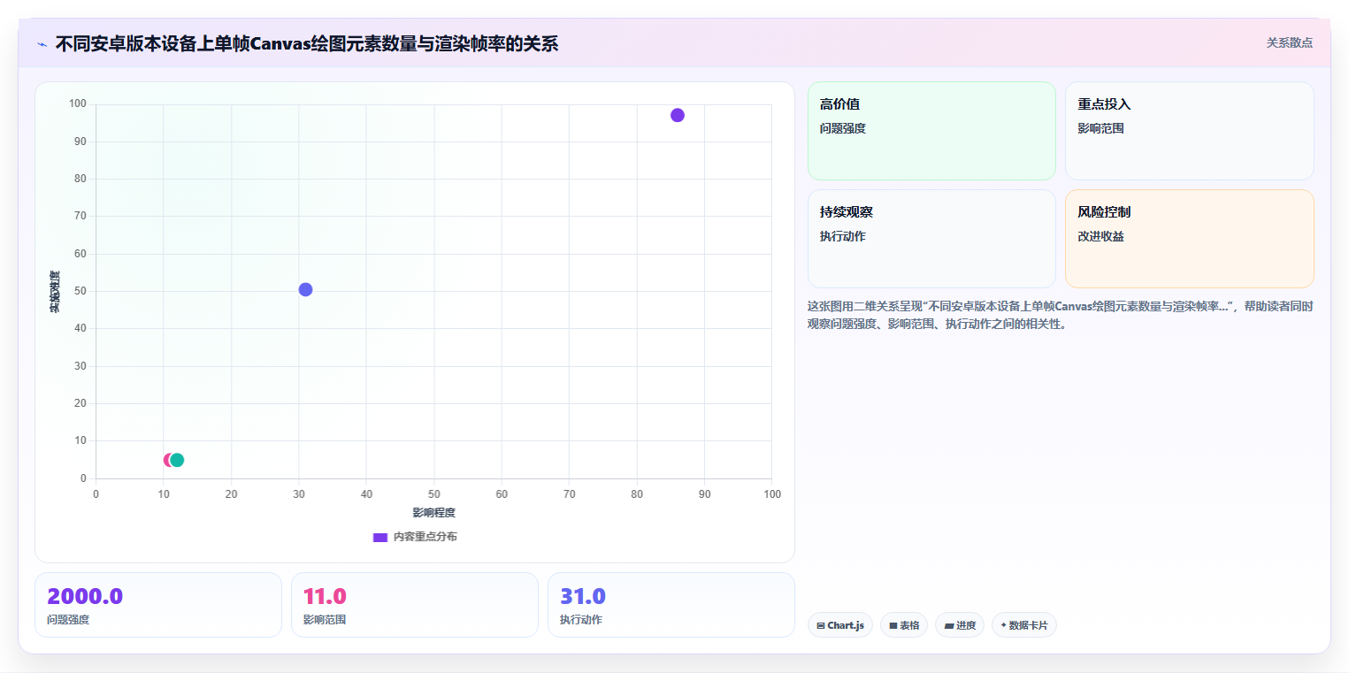This screenshot has height=673, width=1349.
Task: Click the icon inside the Chart.js chip
Action: [x=821, y=626]
